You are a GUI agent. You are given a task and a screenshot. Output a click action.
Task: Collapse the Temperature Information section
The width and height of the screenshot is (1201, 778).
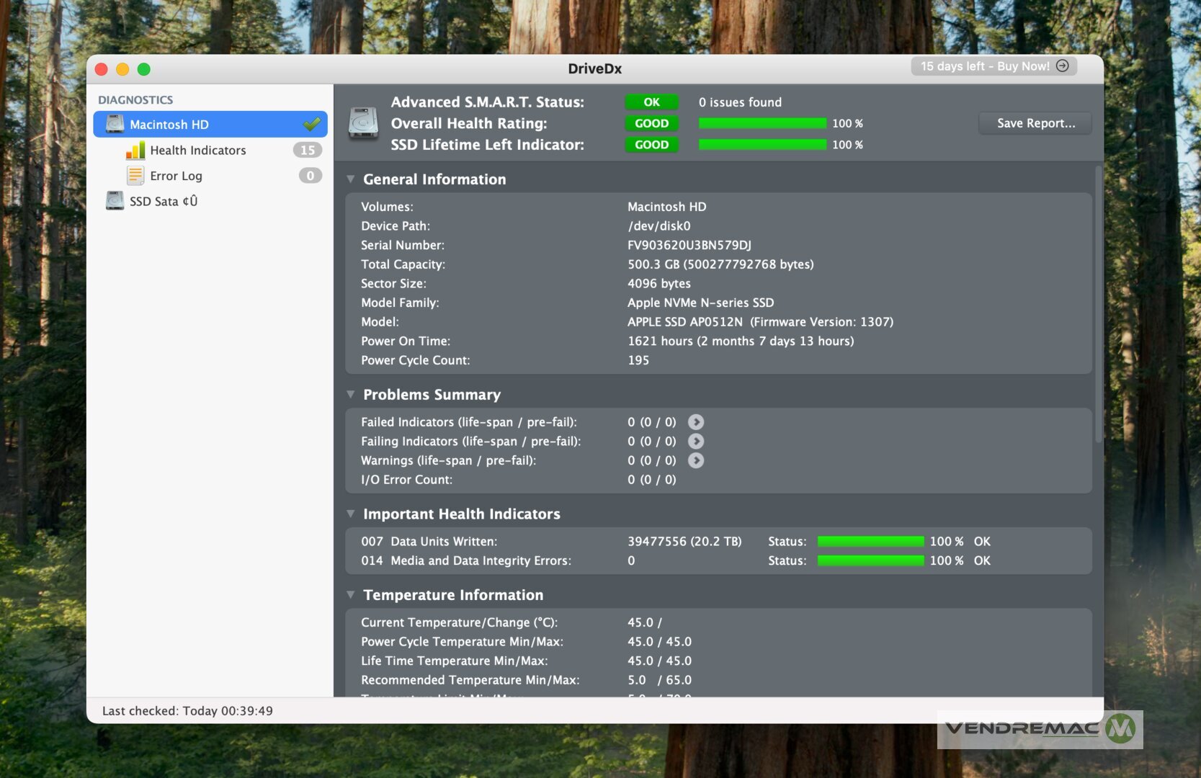coord(351,595)
